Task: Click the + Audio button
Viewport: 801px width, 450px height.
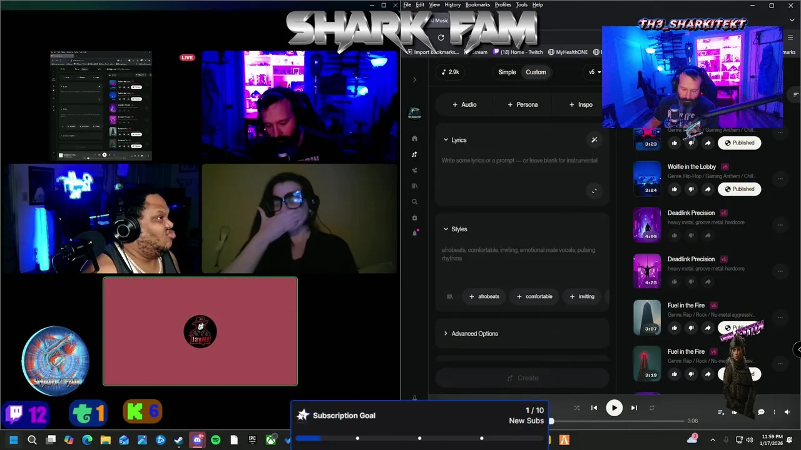Action: pos(464,104)
